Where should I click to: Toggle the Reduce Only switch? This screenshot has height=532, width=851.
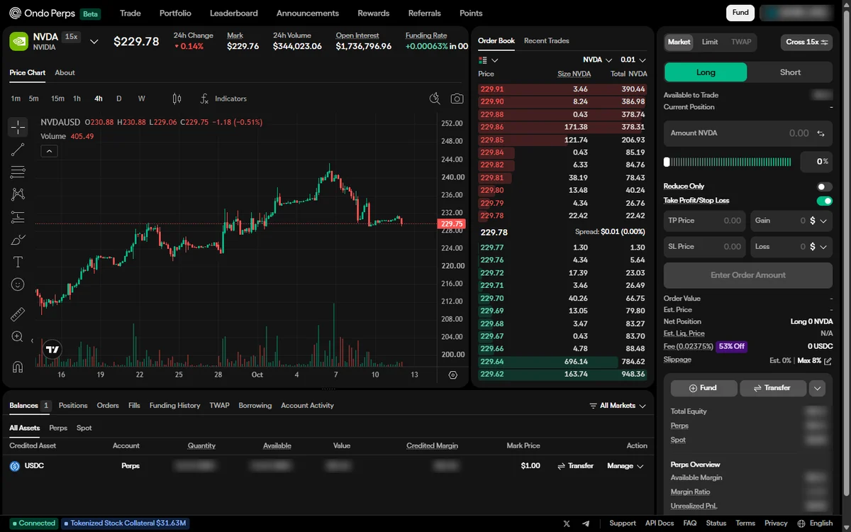(x=824, y=187)
